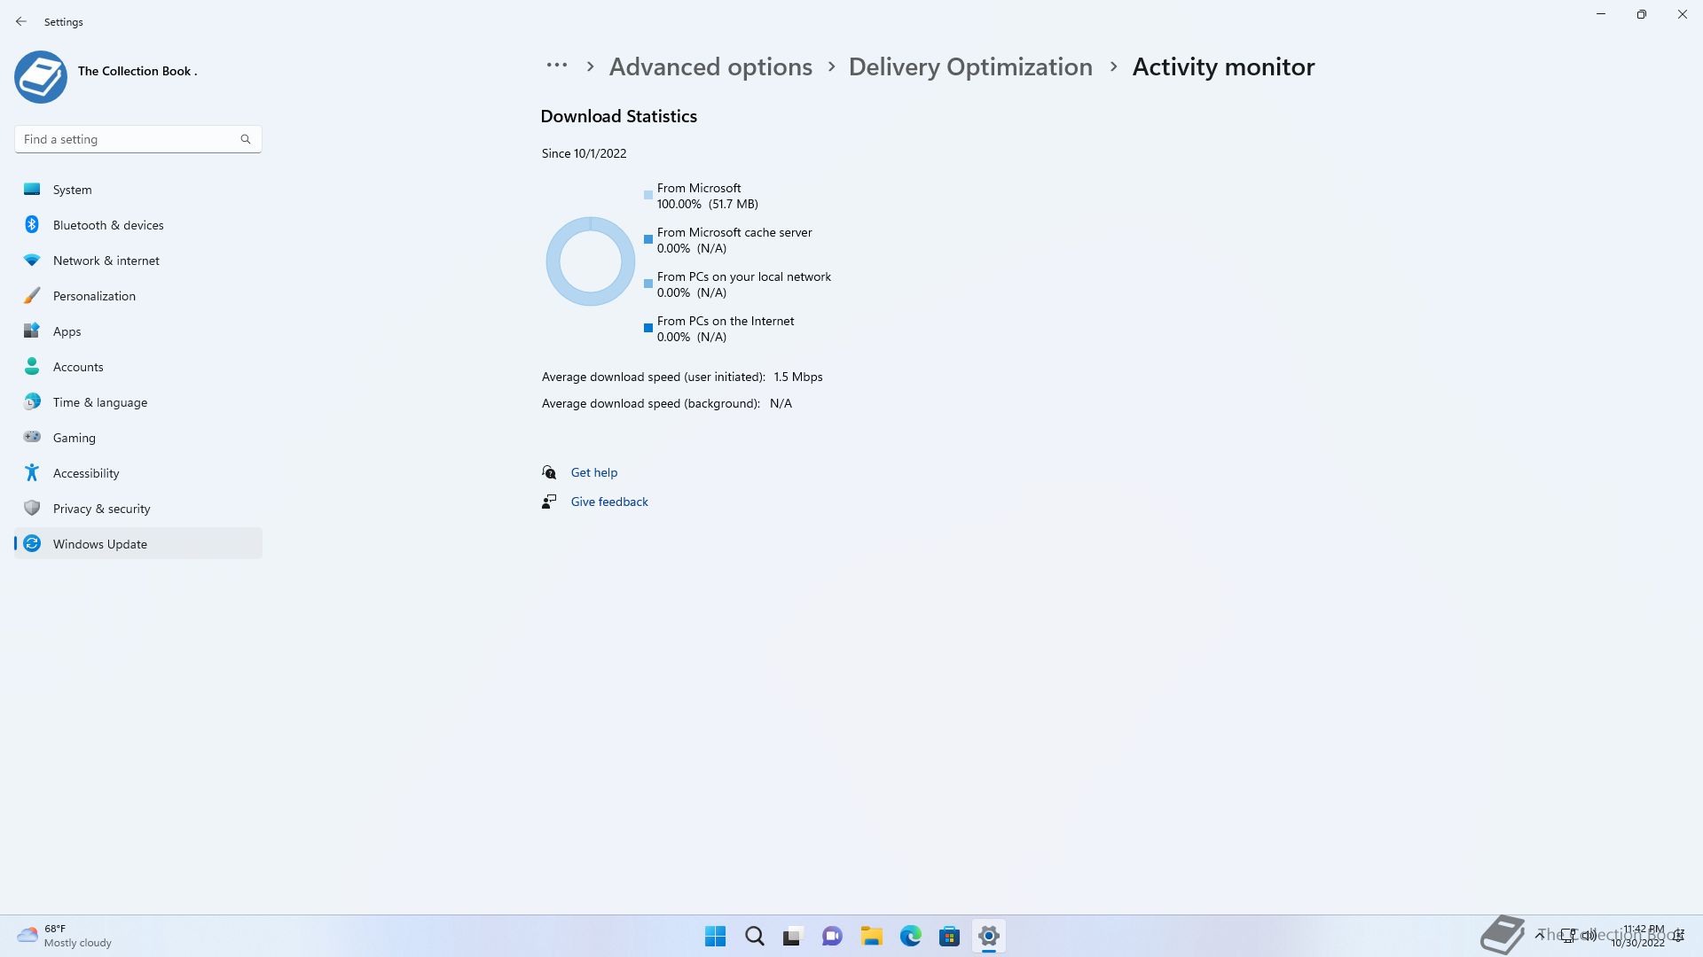Expand the breadcrumb ellipsis menu
The width and height of the screenshot is (1703, 957).
(x=556, y=66)
